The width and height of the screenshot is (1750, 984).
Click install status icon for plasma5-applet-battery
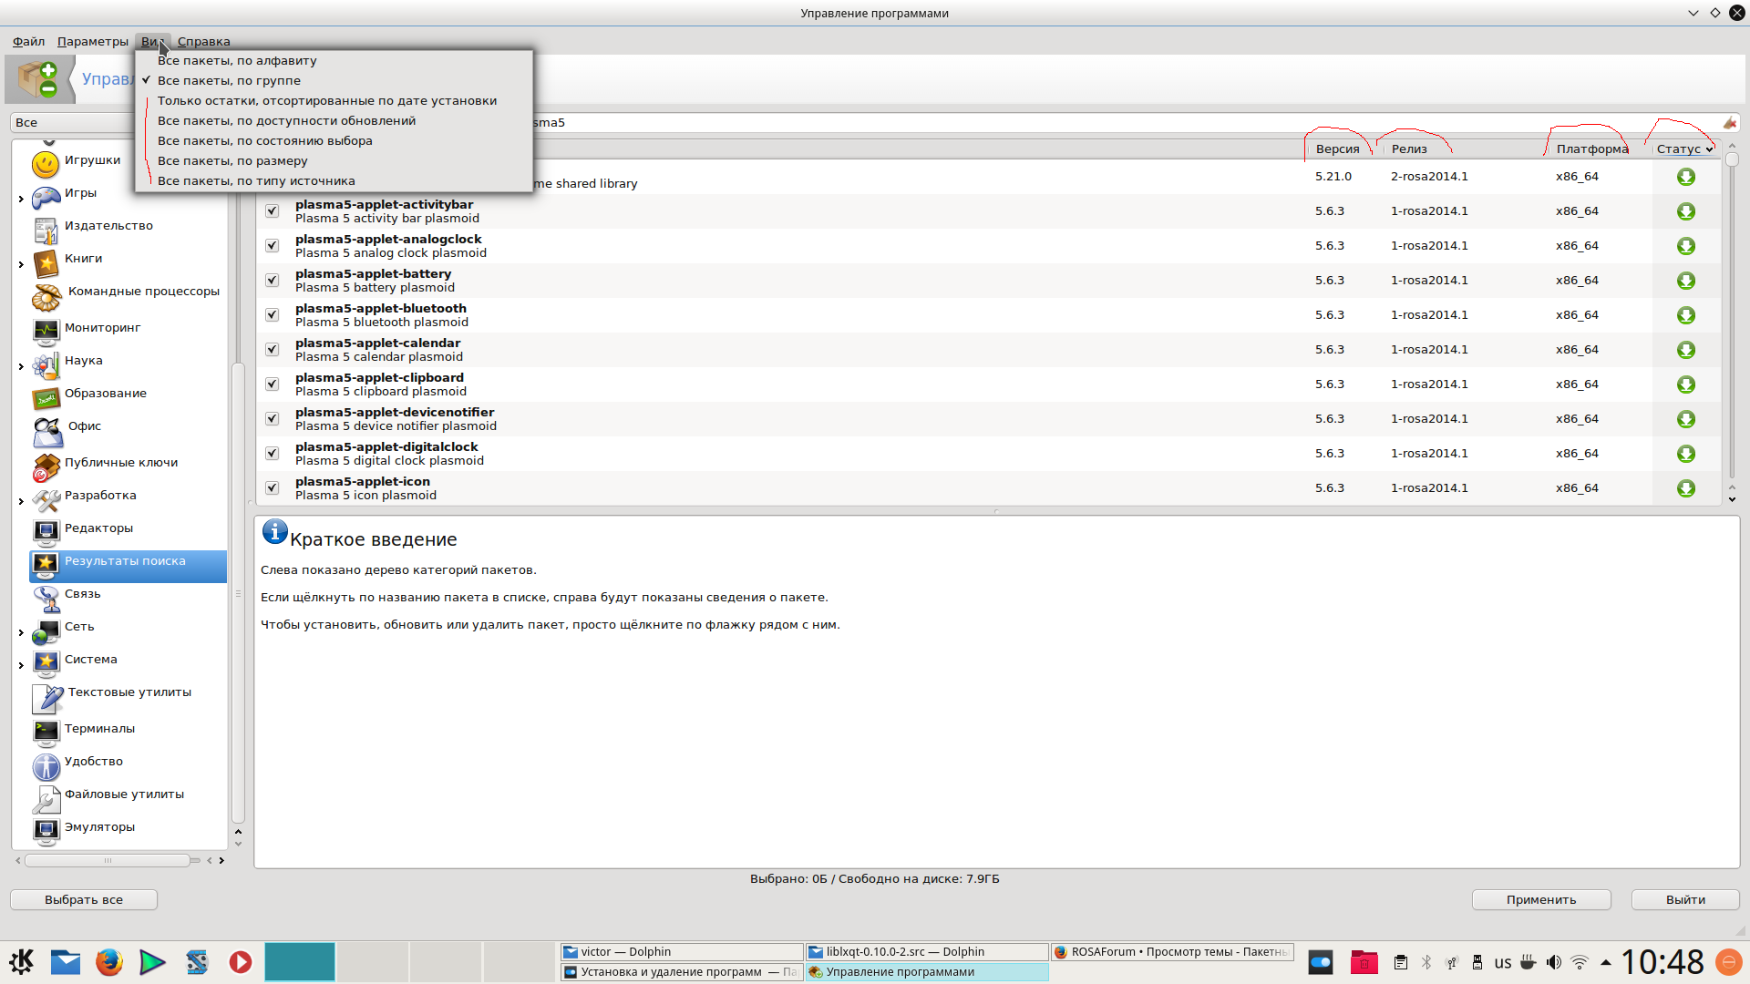[x=1685, y=281]
